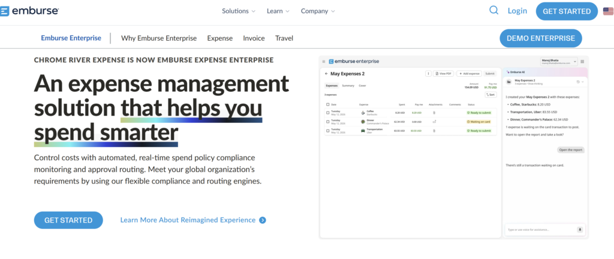Screen dimensions: 614x259
Task: Go to the Expense sub-navigation item
Action: [219, 38]
